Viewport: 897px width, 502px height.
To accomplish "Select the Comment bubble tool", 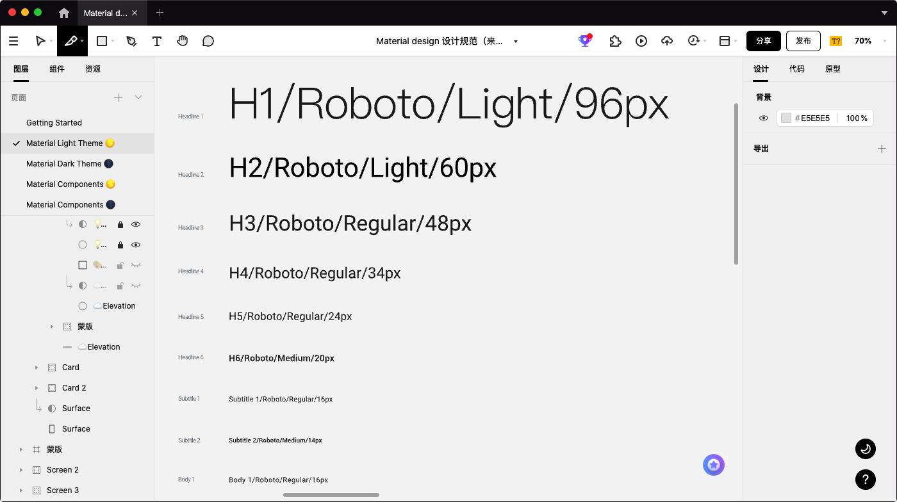I will click(208, 41).
